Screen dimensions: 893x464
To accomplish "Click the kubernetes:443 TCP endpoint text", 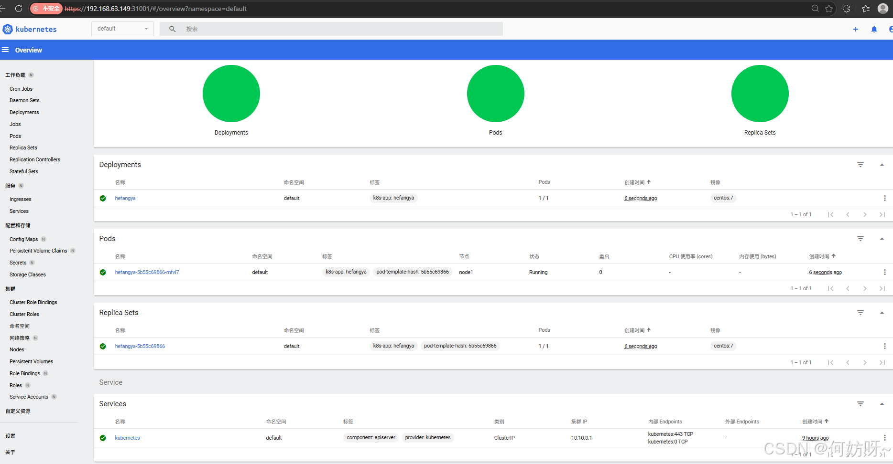I will click(x=671, y=434).
